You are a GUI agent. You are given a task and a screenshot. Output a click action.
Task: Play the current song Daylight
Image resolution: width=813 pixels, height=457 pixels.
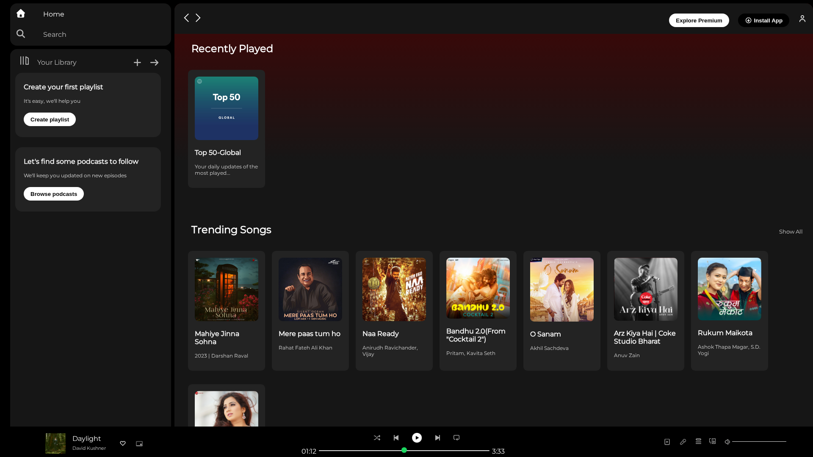pos(417,438)
